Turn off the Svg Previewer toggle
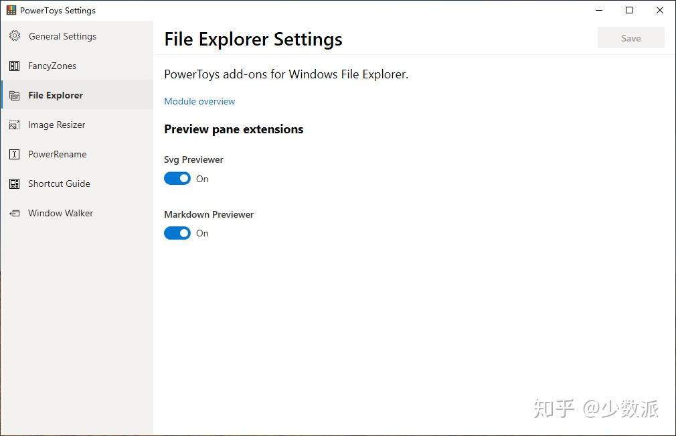 [x=177, y=179]
